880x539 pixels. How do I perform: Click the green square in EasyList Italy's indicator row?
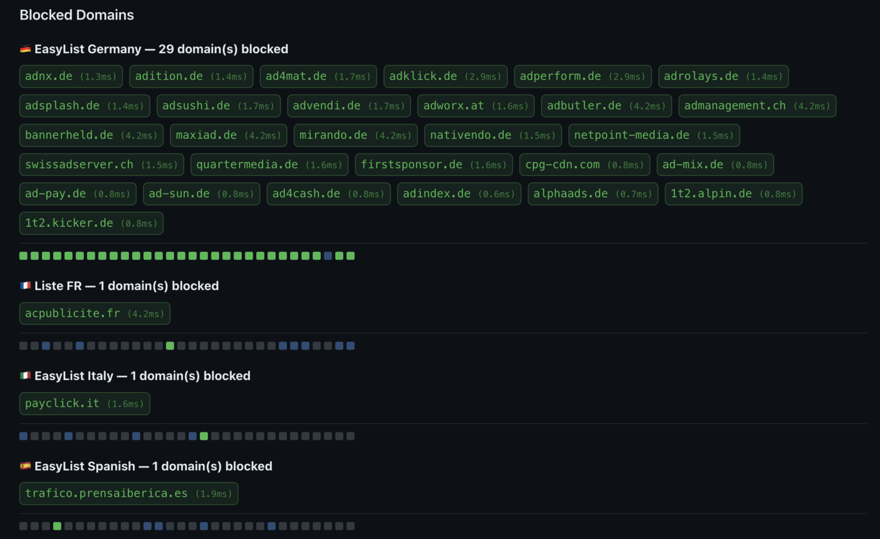(x=204, y=436)
